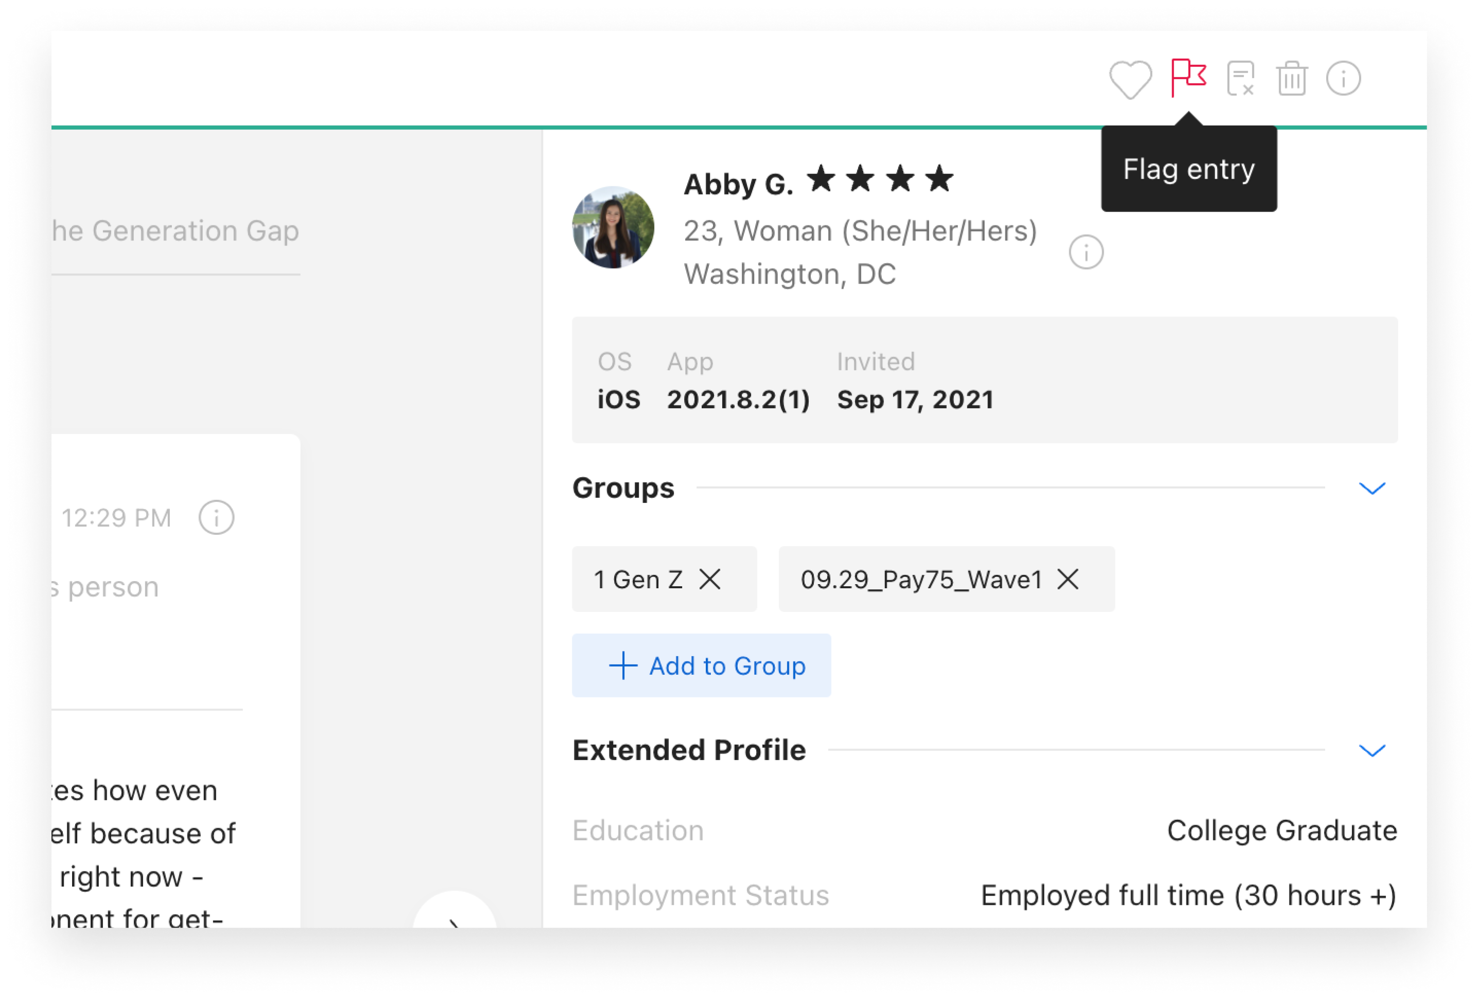
Task: Remove the 09.29_Pay75_Wave1 group tag
Action: [1068, 579]
